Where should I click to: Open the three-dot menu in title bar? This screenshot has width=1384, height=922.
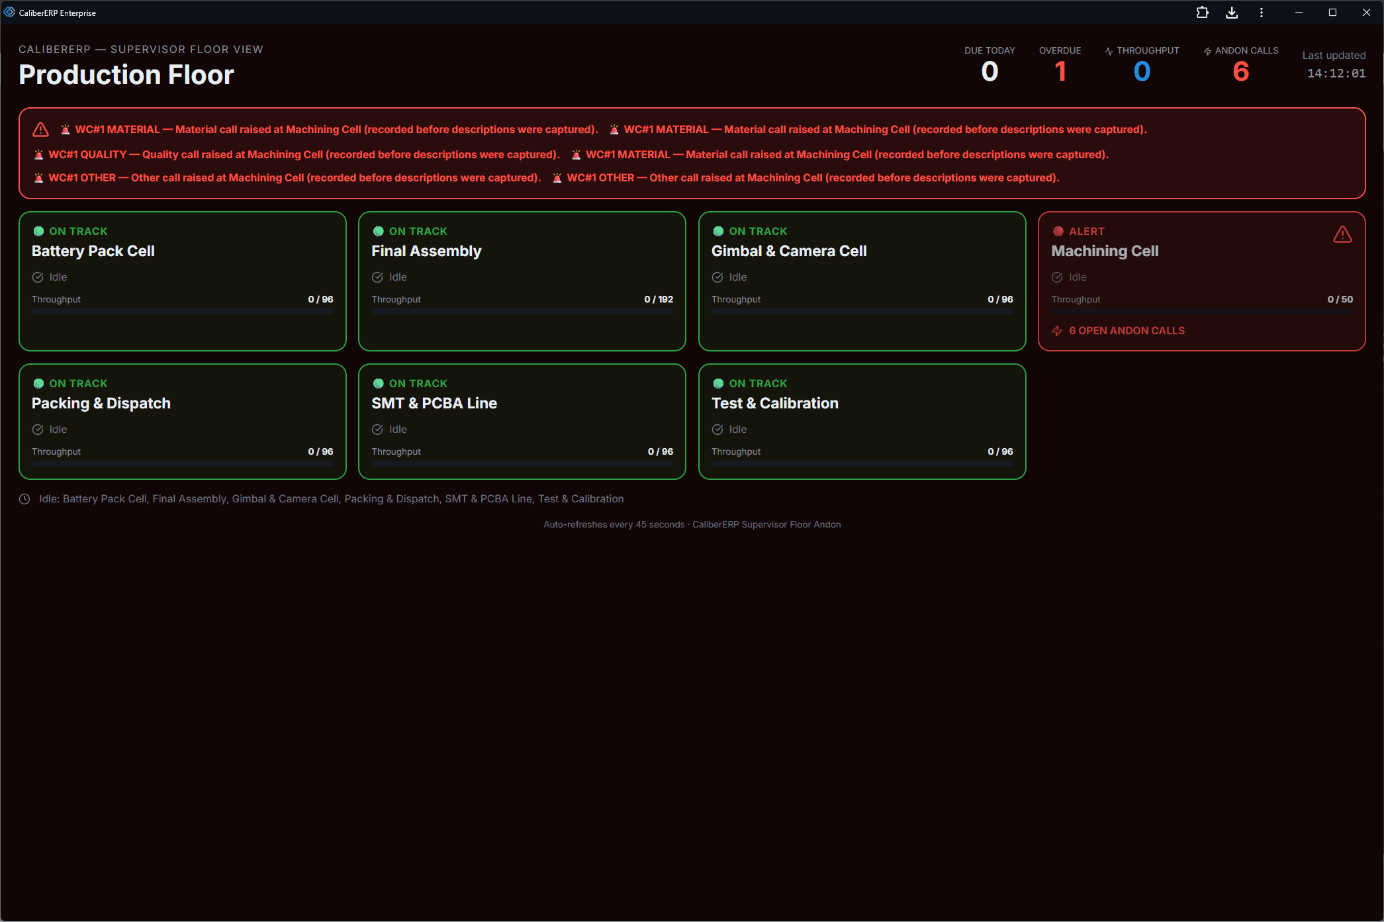[1262, 13]
